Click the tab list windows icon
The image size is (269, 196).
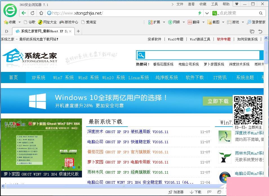[252, 31]
